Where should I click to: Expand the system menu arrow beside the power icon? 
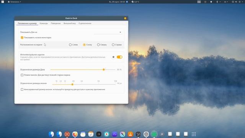click(243, 2)
